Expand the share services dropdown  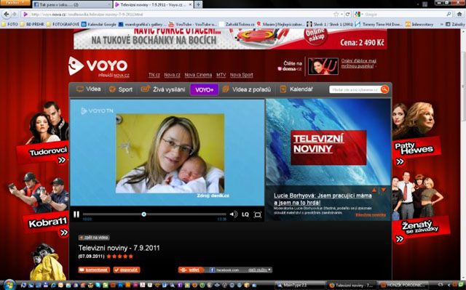tap(260, 270)
